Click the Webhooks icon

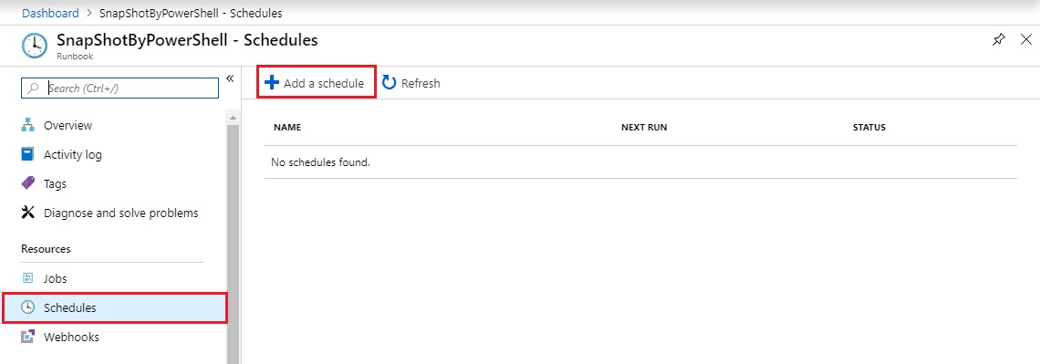pyautogui.click(x=28, y=337)
